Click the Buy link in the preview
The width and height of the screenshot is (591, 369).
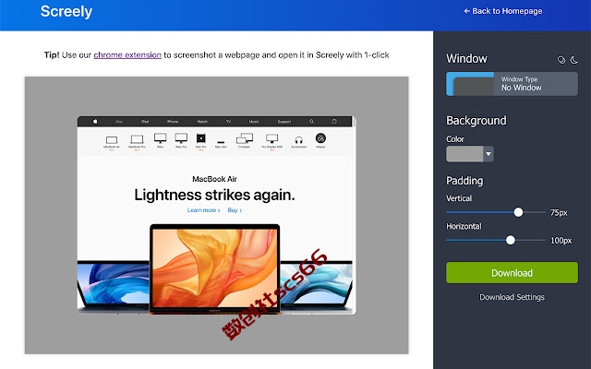pyautogui.click(x=235, y=210)
